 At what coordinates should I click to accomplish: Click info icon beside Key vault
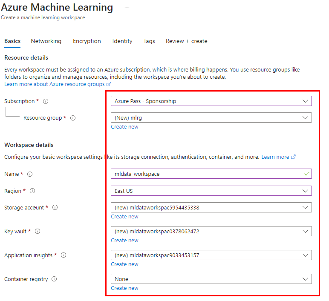pos(38,232)
